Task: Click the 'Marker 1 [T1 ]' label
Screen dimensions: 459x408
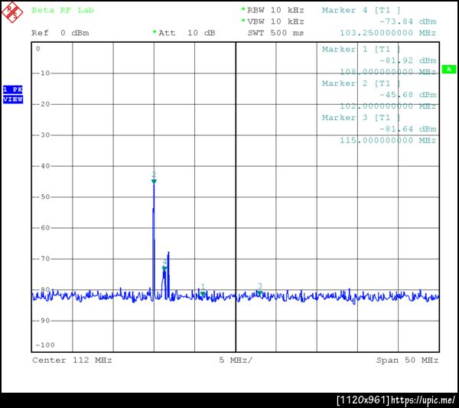Action: click(x=361, y=49)
